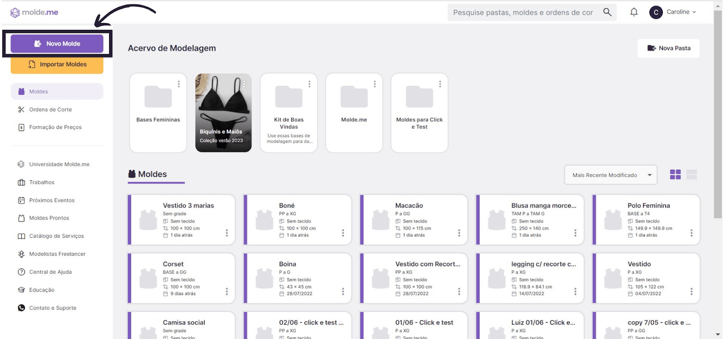724x339 pixels.
Task: Open Macacão card options menu
Action: click(x=459, y=233)
